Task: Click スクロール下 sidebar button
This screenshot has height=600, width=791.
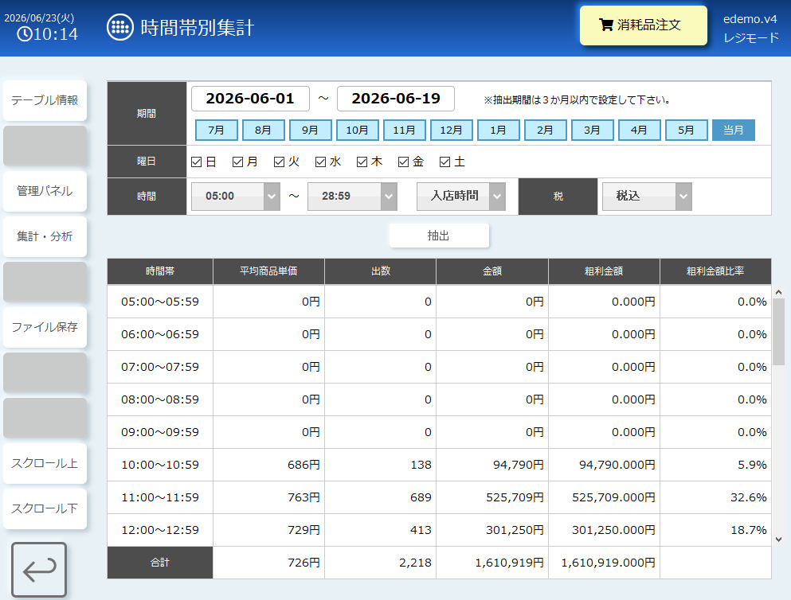Action: pos(45,508)
